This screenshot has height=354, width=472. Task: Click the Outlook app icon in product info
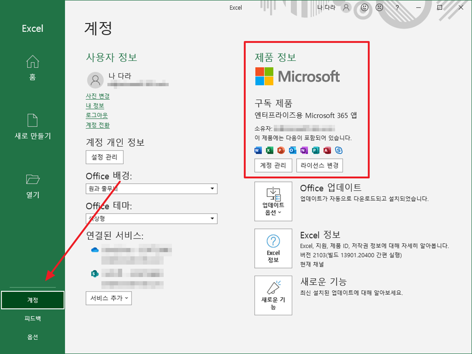(292, 150)
